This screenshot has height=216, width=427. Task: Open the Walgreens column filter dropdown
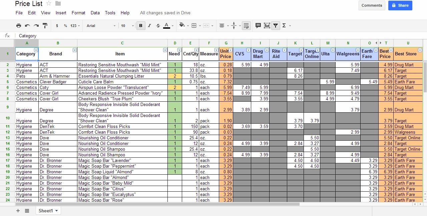coord(358,50)
